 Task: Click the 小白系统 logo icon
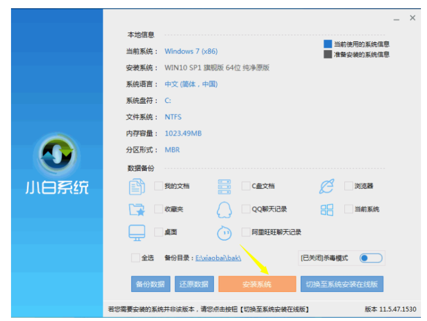(x=57, y=155)
